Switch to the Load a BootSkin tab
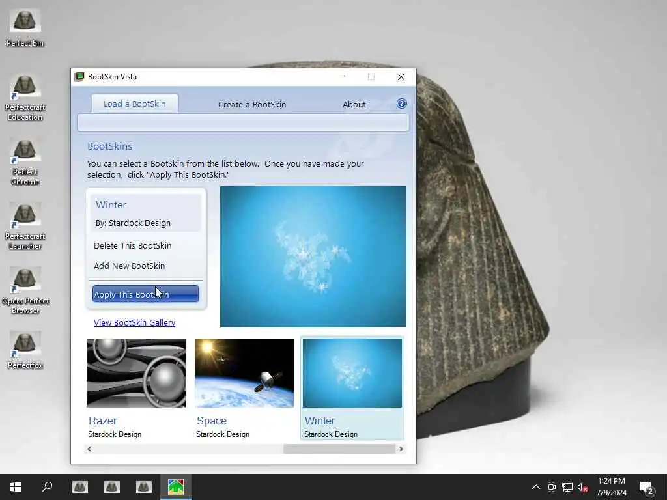The width and height of the screenshot is (667, 500). 134,104
